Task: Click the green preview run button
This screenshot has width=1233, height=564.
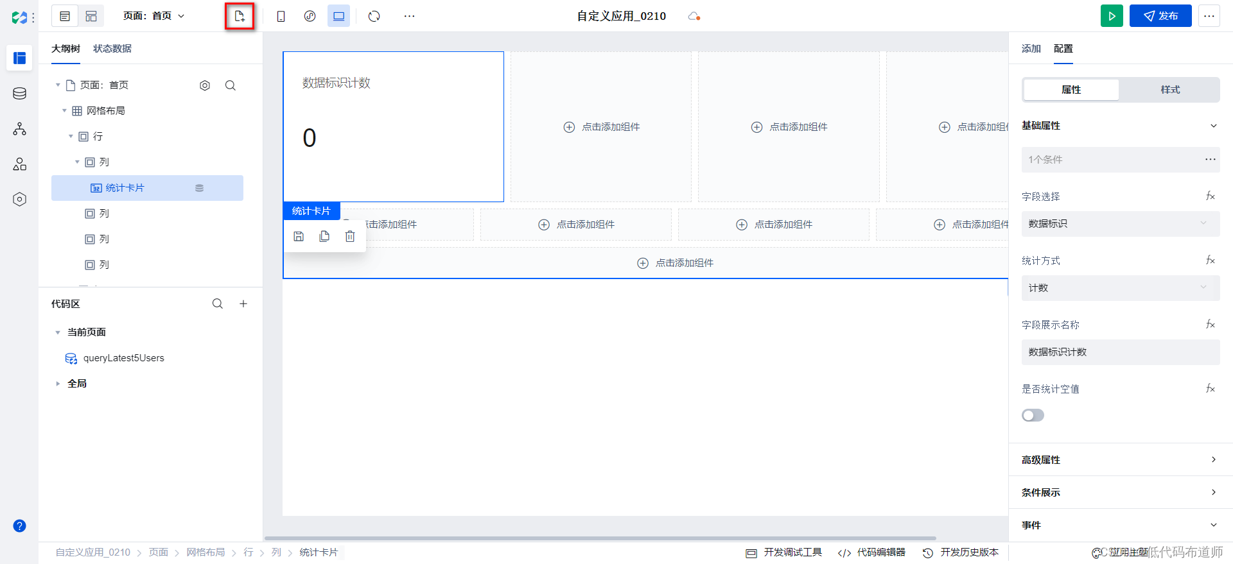Action: tap(1112, 16)
